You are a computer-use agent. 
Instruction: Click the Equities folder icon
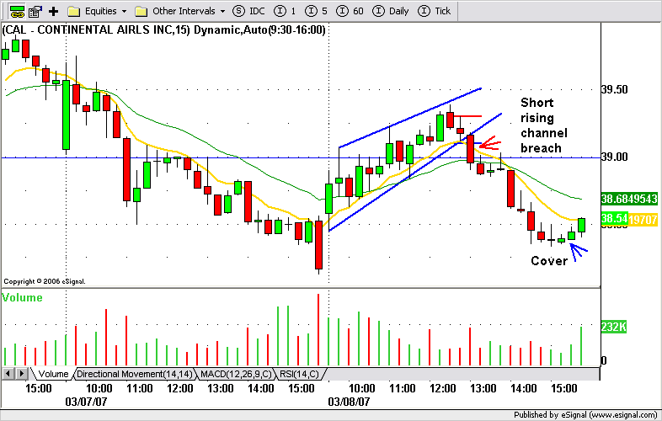click(x=74, y=12)
